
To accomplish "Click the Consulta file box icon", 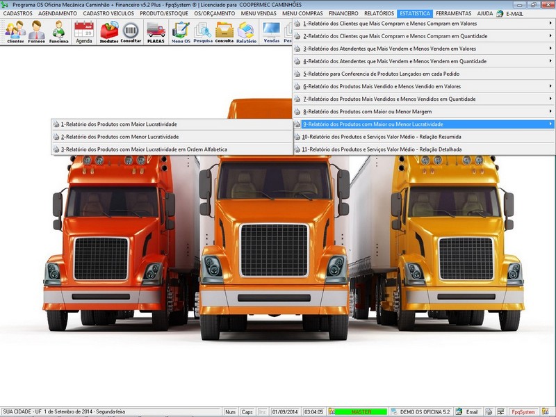I will [x=224, y=31].
